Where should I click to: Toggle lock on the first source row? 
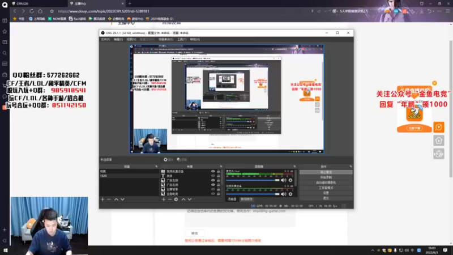[219, 172]
